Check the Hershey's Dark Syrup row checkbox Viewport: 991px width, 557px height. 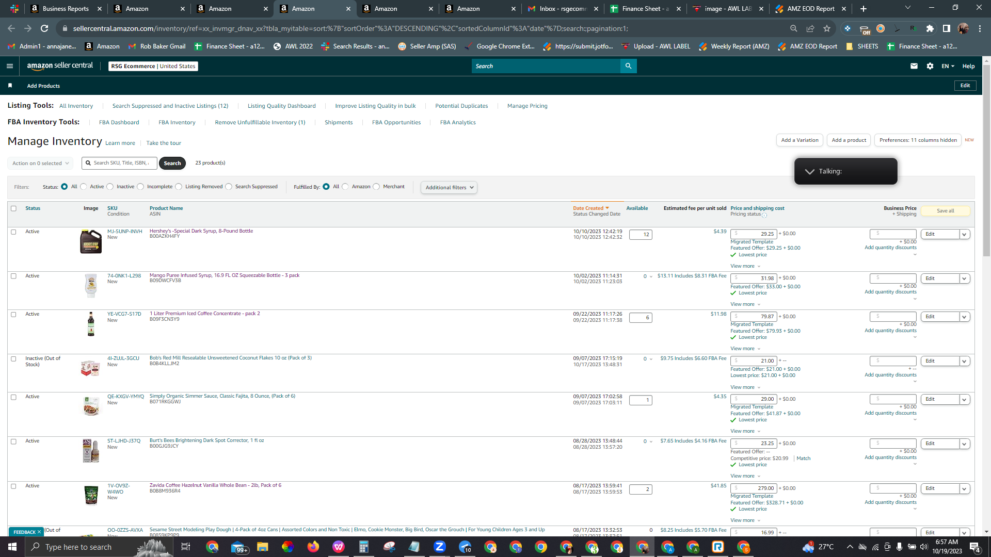pos(14,232)
